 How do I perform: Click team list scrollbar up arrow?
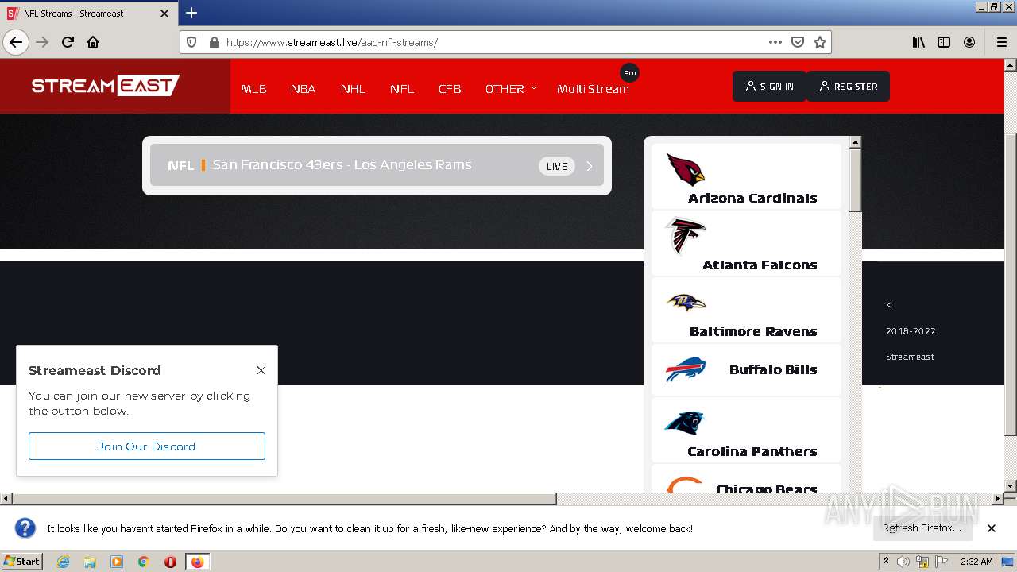point(856,142)
